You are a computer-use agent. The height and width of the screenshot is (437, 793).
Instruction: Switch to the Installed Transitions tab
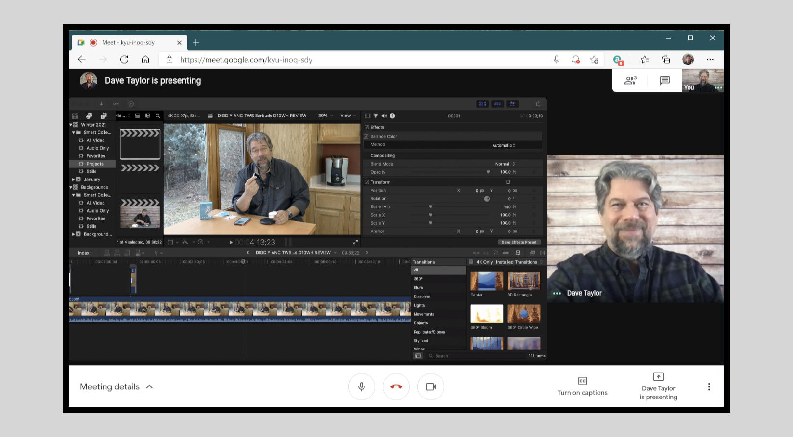pos(518,262)
